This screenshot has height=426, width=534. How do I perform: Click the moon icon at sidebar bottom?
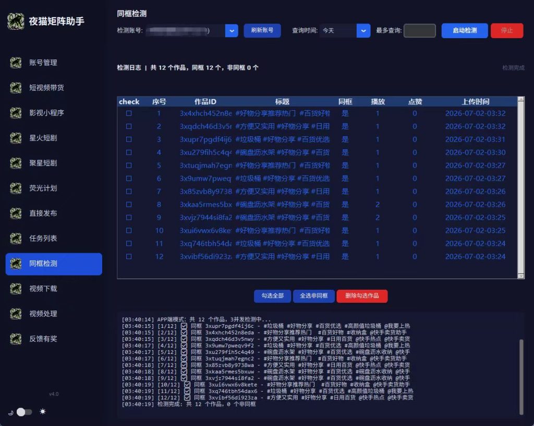[10, 412]
